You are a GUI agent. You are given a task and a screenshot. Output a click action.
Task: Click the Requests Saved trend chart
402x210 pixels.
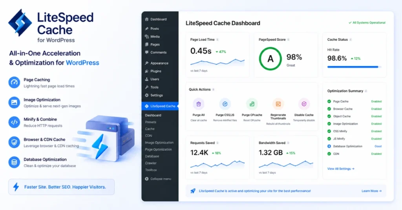217,164
